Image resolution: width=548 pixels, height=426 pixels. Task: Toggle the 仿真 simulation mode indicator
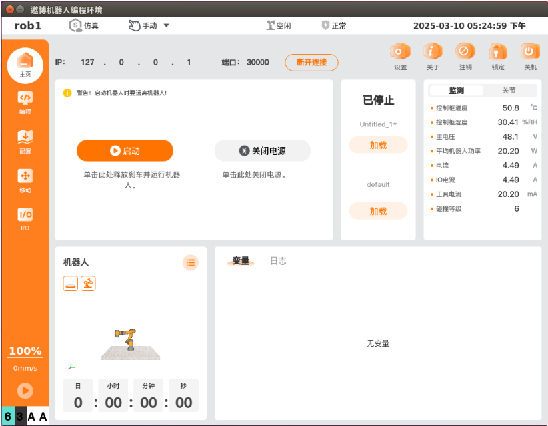click(x=84, y=25)
